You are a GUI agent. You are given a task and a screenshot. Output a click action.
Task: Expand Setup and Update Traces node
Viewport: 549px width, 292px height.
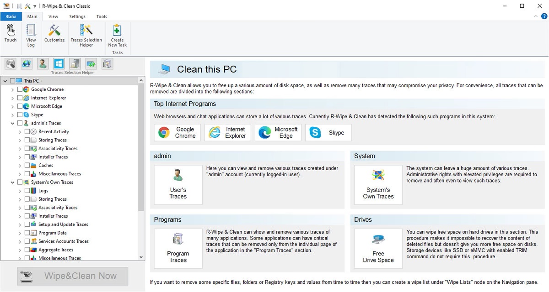pyautogui.click(x=20, y=224)
